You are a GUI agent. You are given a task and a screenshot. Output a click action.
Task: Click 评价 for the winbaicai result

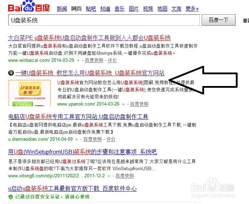[x=112, y=60]
